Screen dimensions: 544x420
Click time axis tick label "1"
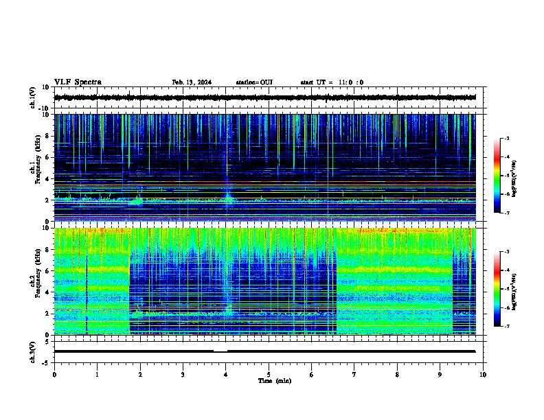pyautogui.click(x=97, y=375)
